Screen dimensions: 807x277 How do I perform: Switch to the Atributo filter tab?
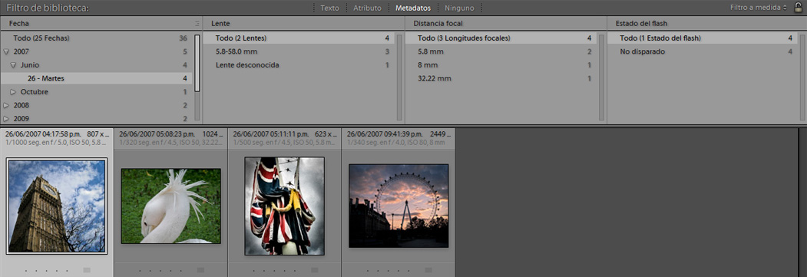tap(367, 8)
